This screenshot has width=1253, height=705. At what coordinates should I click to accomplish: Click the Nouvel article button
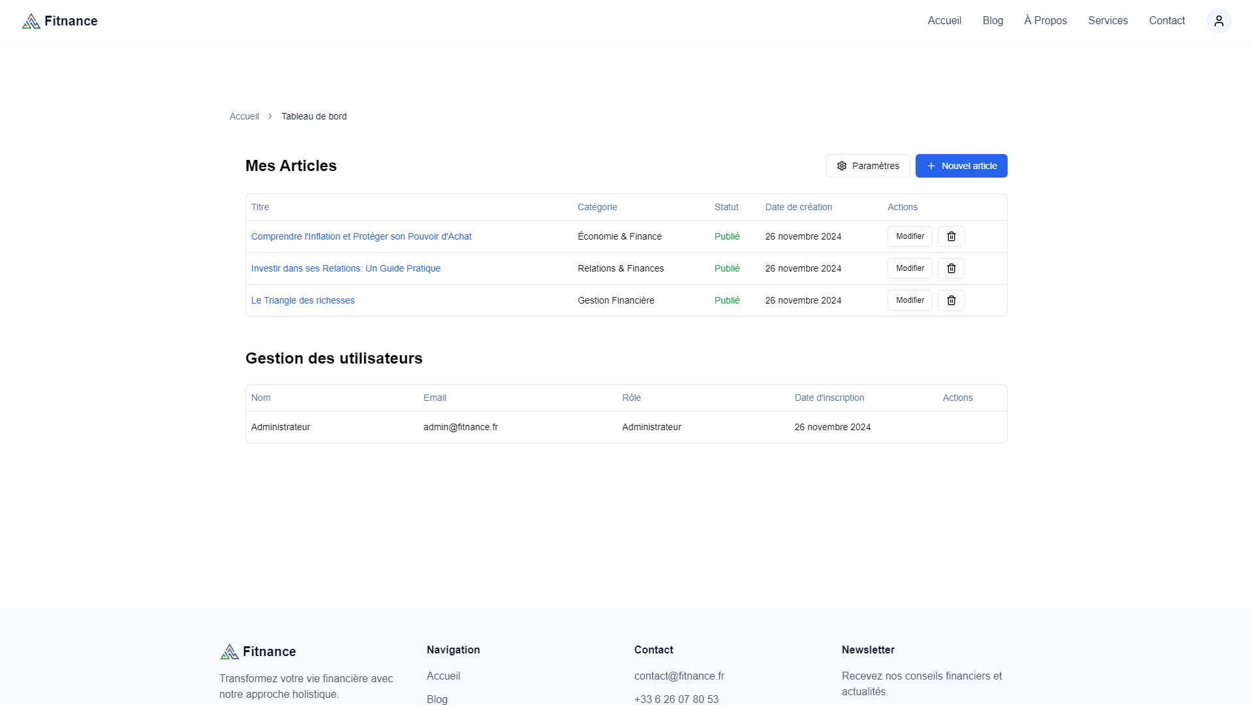(961, 166)
